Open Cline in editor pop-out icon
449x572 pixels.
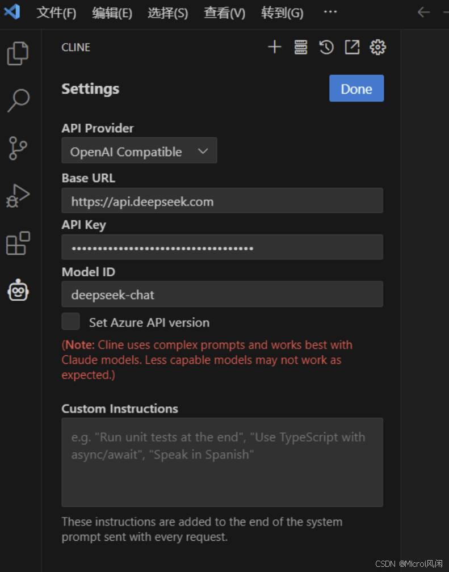(353, 47)
